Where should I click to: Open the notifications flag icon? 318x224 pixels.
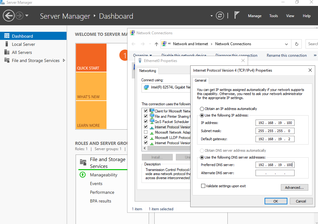pos(237,15)
